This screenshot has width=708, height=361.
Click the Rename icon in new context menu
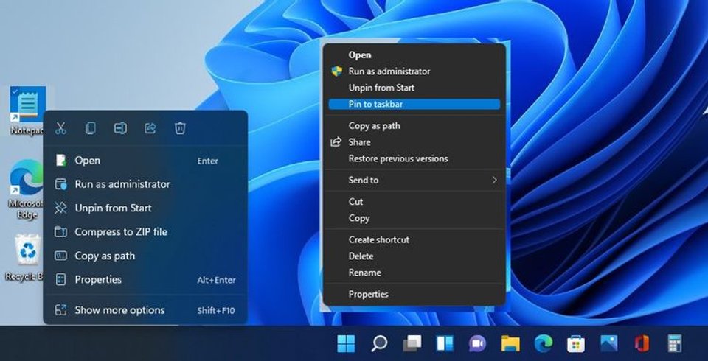click(x=120, y=128)
